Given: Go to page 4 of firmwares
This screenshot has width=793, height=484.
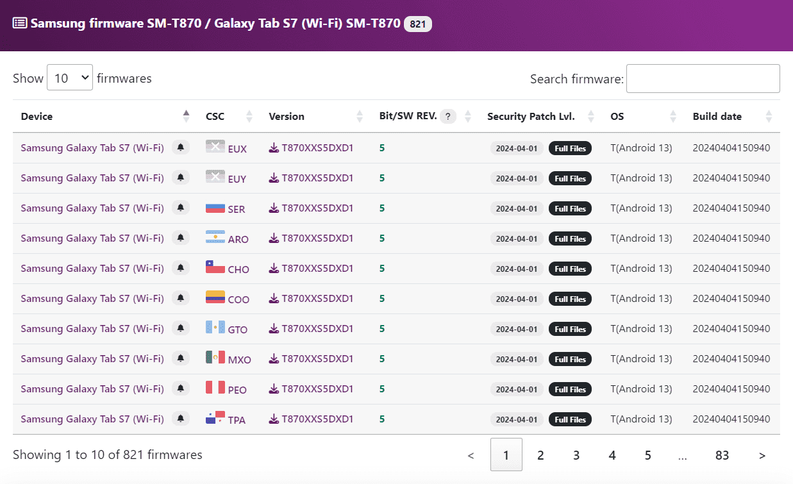Looking at the screenshot, I should pyautogui.click(x=612, y=455).
